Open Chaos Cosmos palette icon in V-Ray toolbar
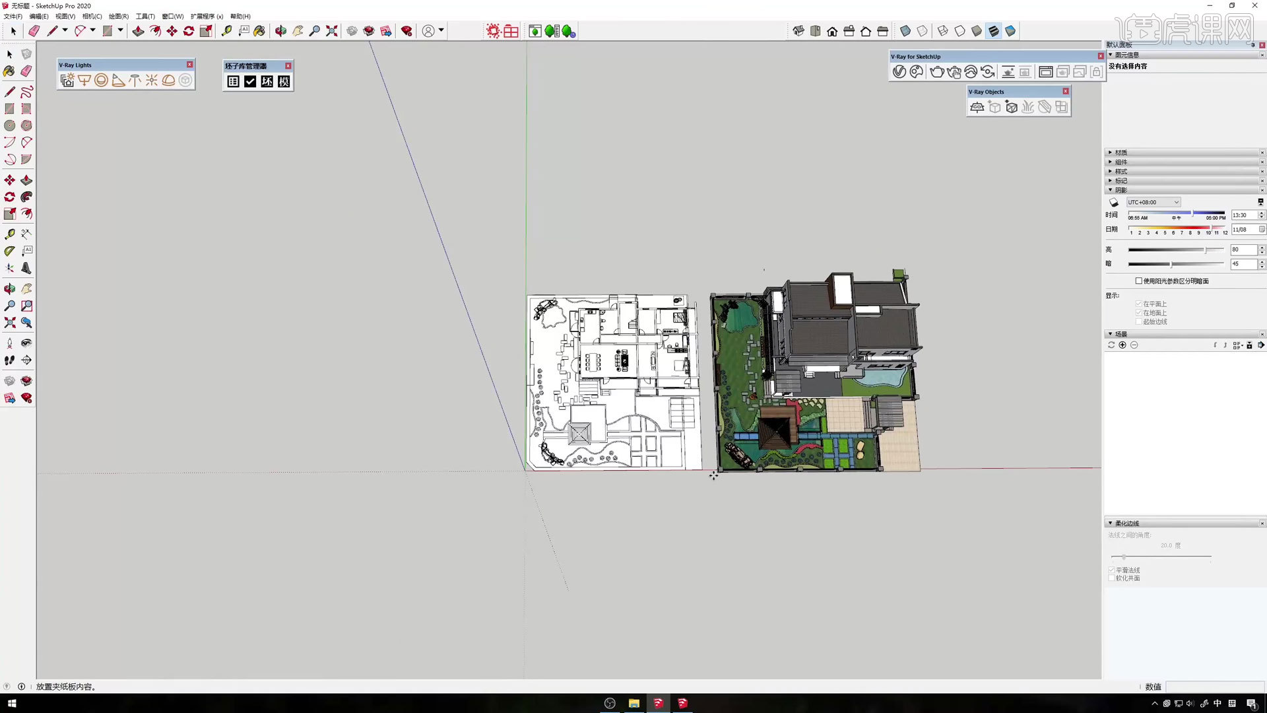The height and width of the screenshot is (713, 1267). 917,72
